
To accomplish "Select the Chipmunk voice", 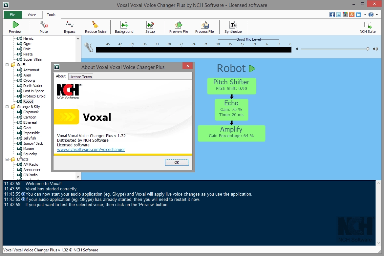I will click(31, 112).
